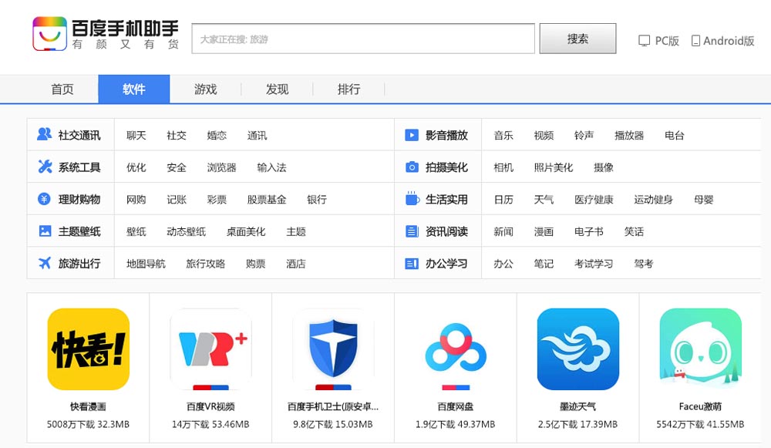Image resolution: width=771 pixels, height=448 pixels.
Task: Open the 旅行攻略 subcategory
Action: [x=206, y=264]
